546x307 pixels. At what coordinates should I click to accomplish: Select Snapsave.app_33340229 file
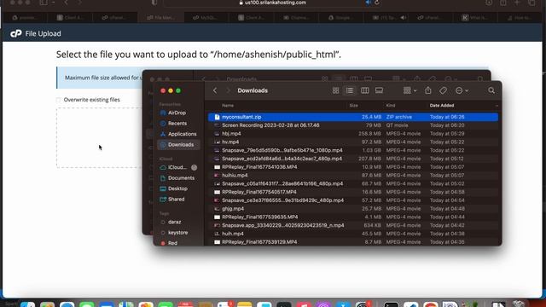353,225
